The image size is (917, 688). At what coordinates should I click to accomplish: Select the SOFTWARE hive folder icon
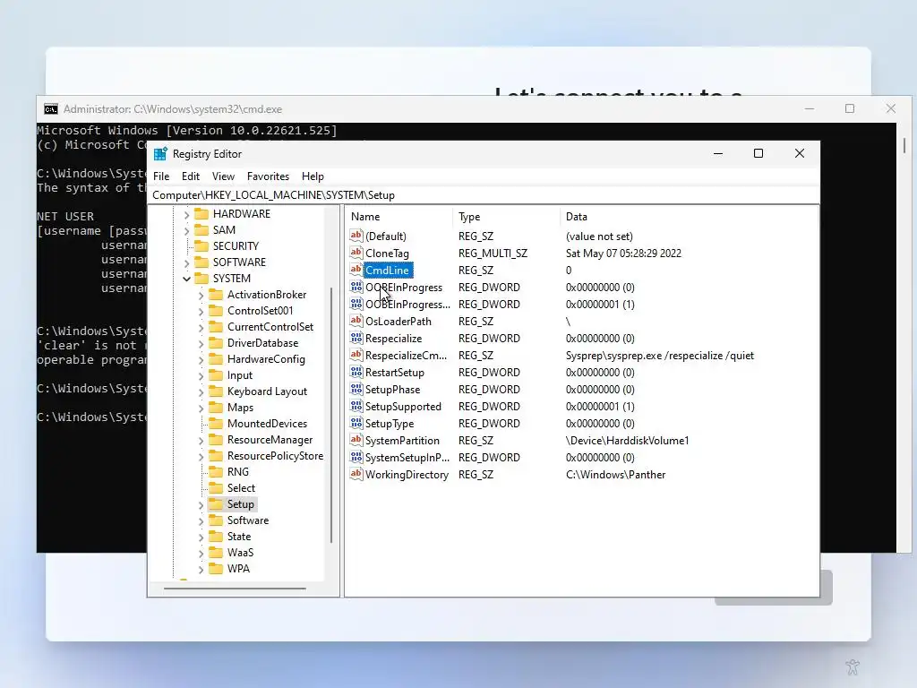click(x=201, y=262)
